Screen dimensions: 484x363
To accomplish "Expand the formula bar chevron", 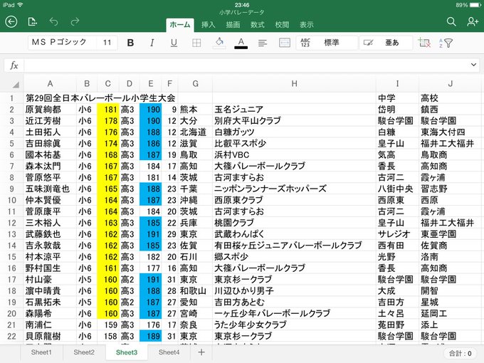I will tap(473, 65).
